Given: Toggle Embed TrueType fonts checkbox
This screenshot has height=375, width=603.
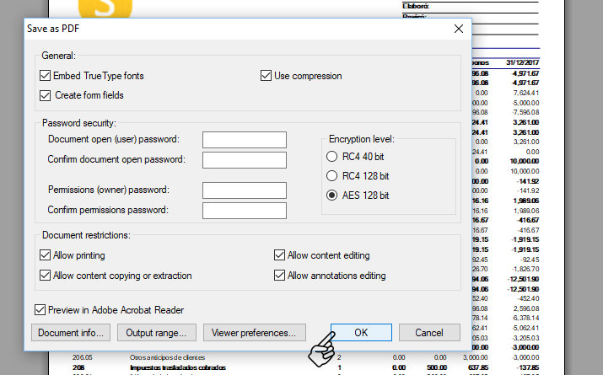Looking at the screenshot, I should [x=46, y=76].
